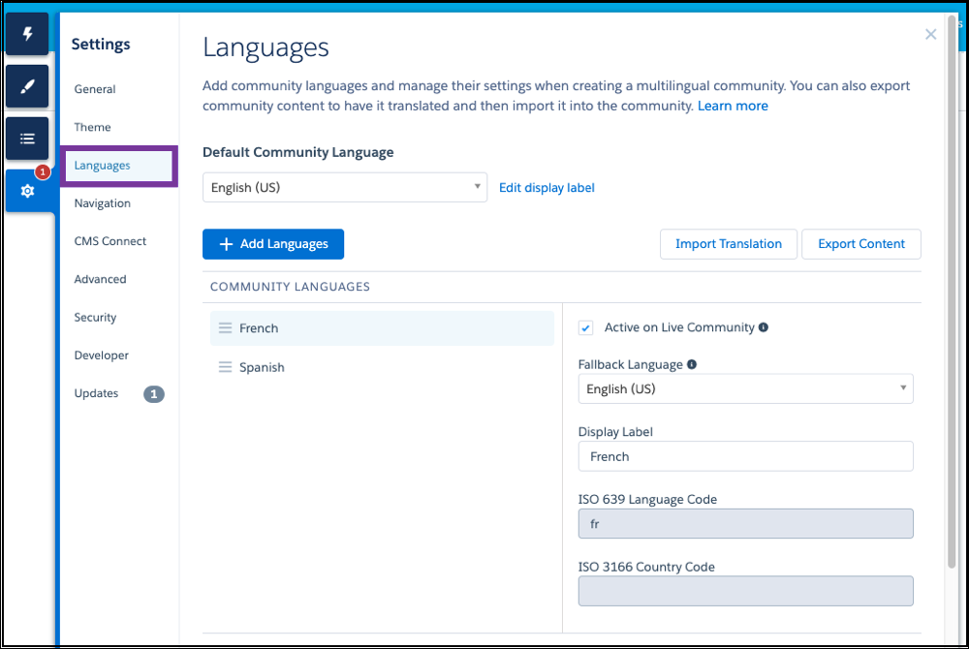Image resolution: width=969 pixels, height=649 pixels.
Task: Click the Add Languages button
Action: pyautogui.click(x=272, y=244)
